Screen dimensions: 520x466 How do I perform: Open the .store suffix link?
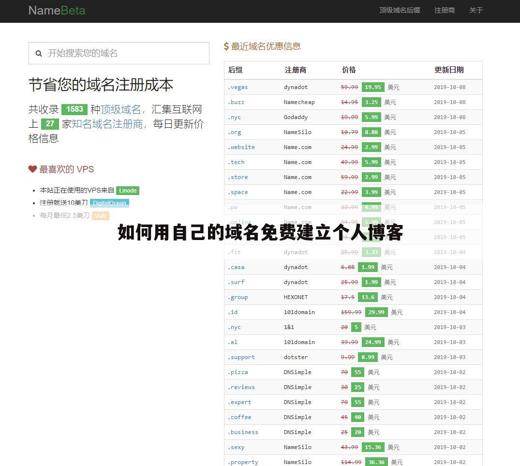pyautogui.click(x=238, y=177)
